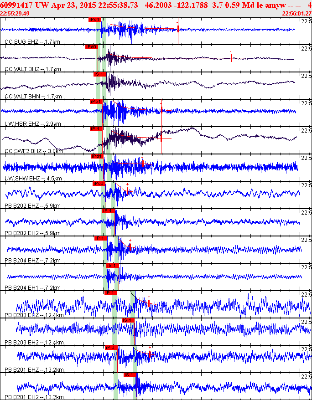
Task: Click the 'UW HSR EHZ -- 2.9km' station label
Action: [x=33, y=124]
